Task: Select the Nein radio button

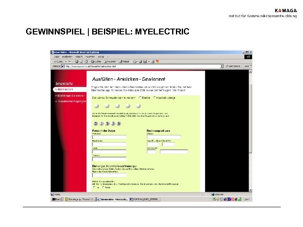Action: pos(103,187)
